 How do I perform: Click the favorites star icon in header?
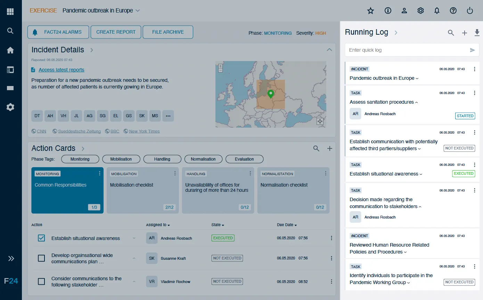pos(370,11)
